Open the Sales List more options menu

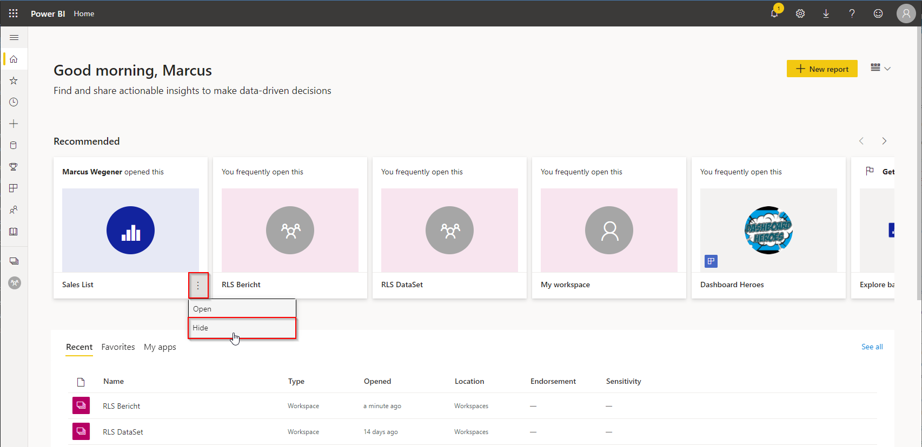pyautogui.click(x=198, y=285)
